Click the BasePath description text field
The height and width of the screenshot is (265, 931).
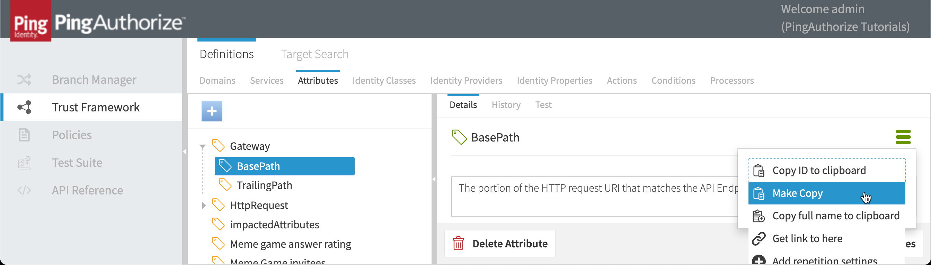(x=593, y=196)
